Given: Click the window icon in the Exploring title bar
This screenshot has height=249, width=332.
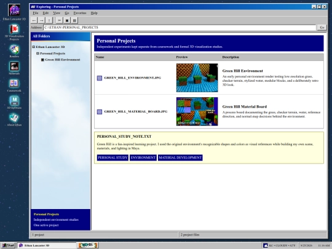Looking at the screenshot, I should [33, 7].
